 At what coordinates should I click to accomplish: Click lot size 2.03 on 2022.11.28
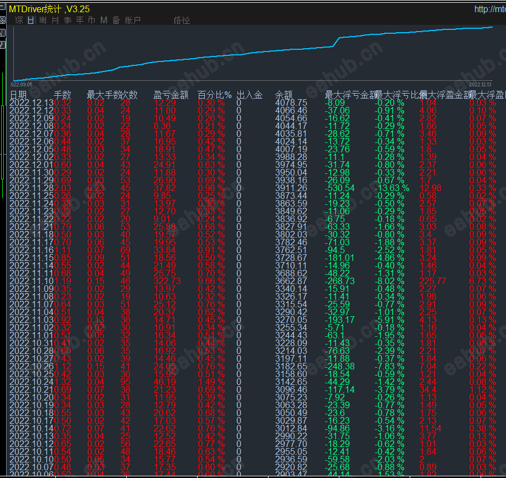(x=63, y=188)
